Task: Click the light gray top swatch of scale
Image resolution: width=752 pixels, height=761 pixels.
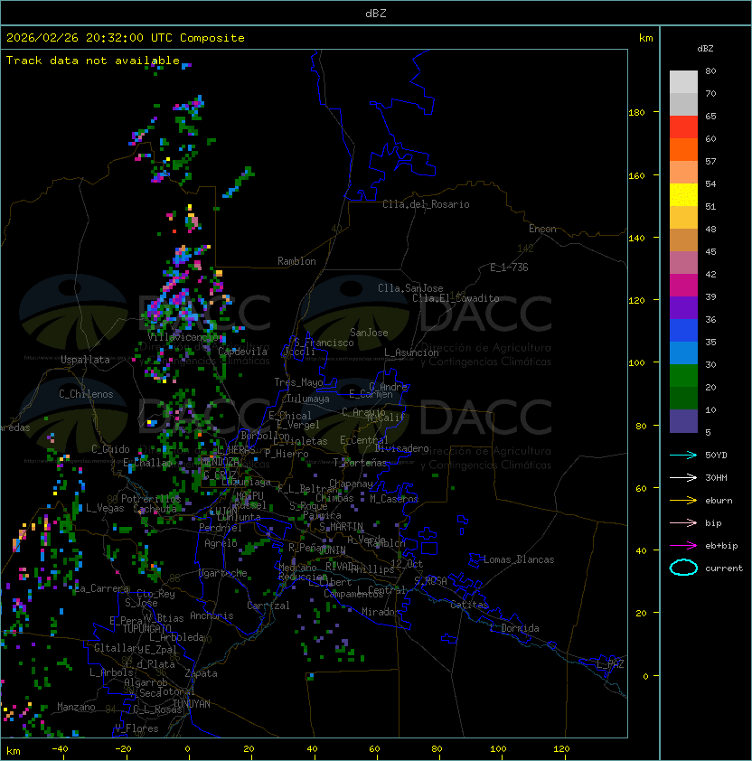Action: (683, 81)
